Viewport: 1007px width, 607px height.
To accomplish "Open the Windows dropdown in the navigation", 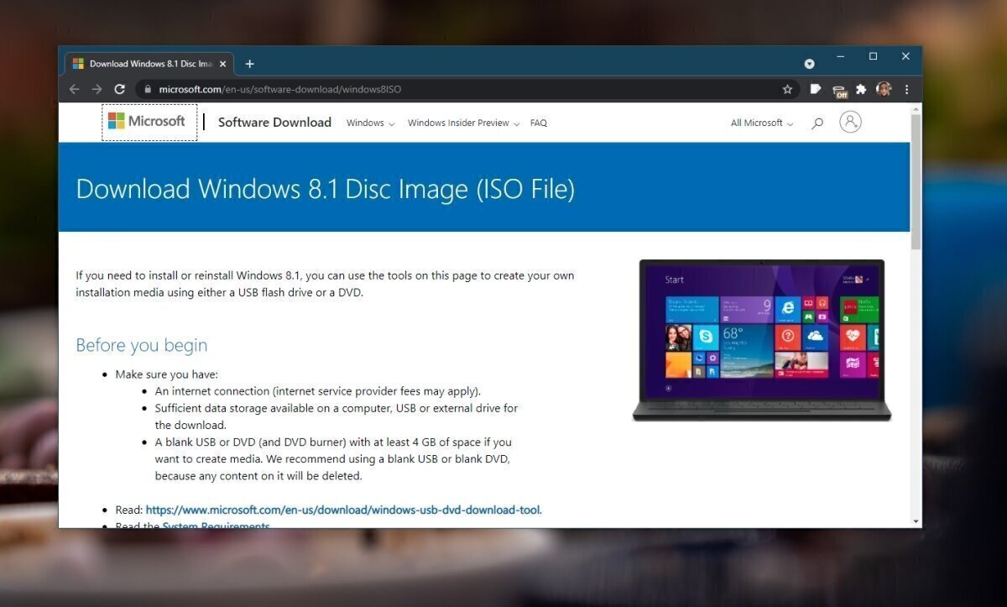I will coord(369,123).
